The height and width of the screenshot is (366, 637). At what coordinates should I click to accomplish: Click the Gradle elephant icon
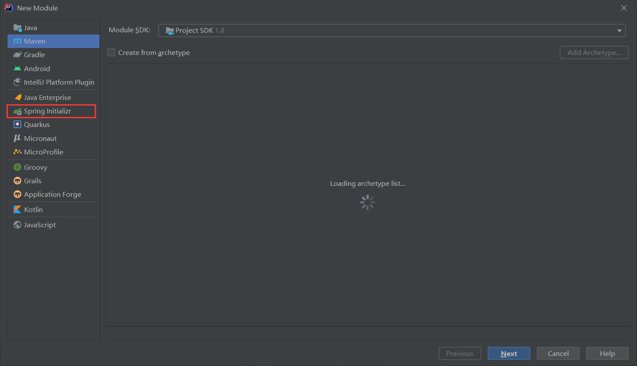(17, 55)
